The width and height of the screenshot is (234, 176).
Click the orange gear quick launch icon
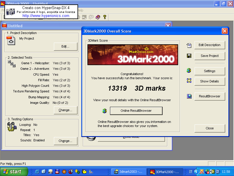[64, 172]
